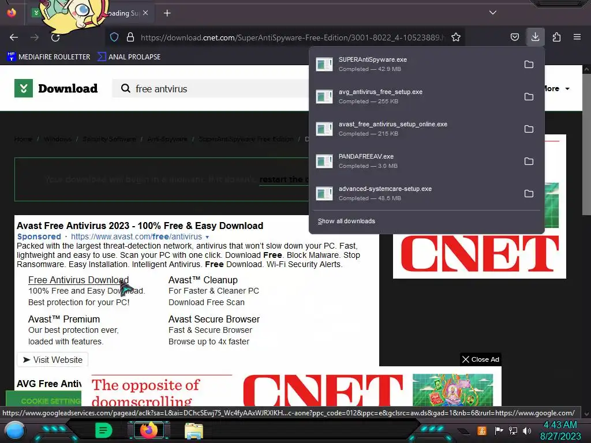Open MEDIAFIRE ROULETTER bookmark
The height and width of the screenshot is (443, 591).
[x=48, y=57]
